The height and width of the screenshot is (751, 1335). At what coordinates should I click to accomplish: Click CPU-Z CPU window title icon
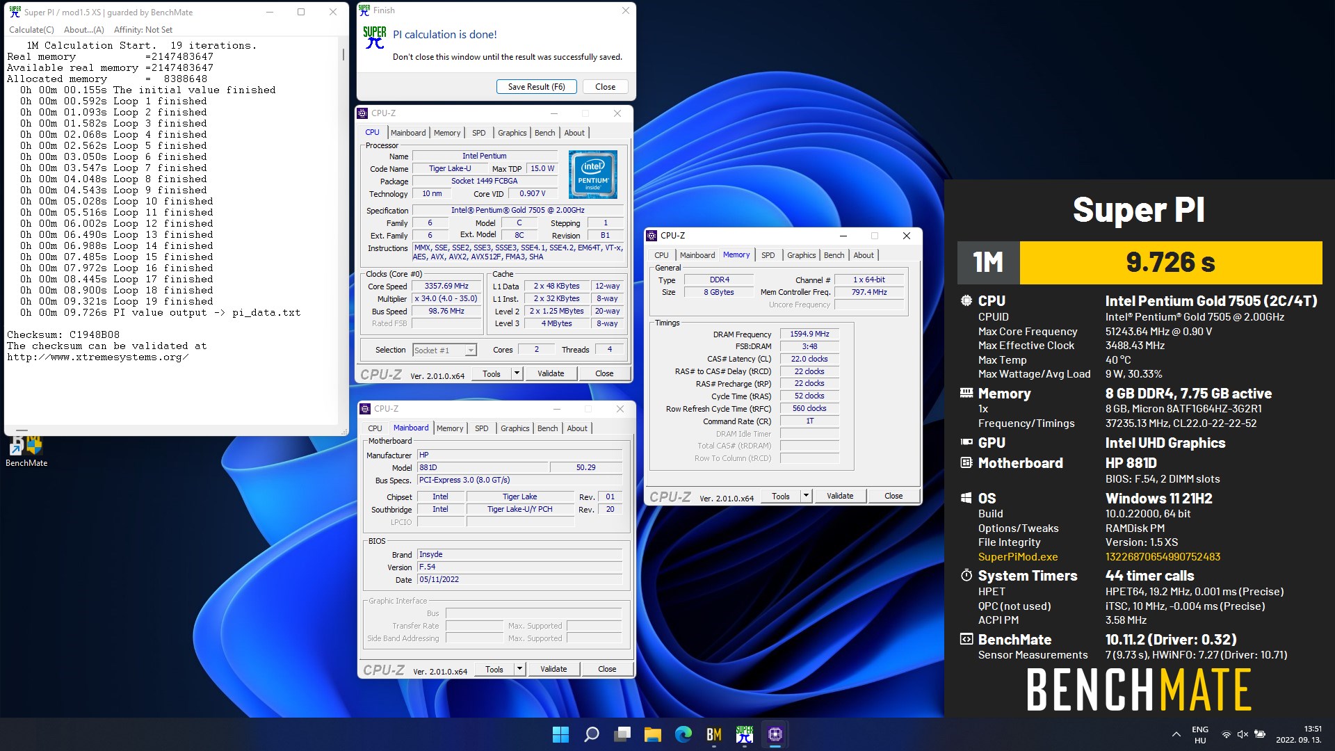click(363, 113)
